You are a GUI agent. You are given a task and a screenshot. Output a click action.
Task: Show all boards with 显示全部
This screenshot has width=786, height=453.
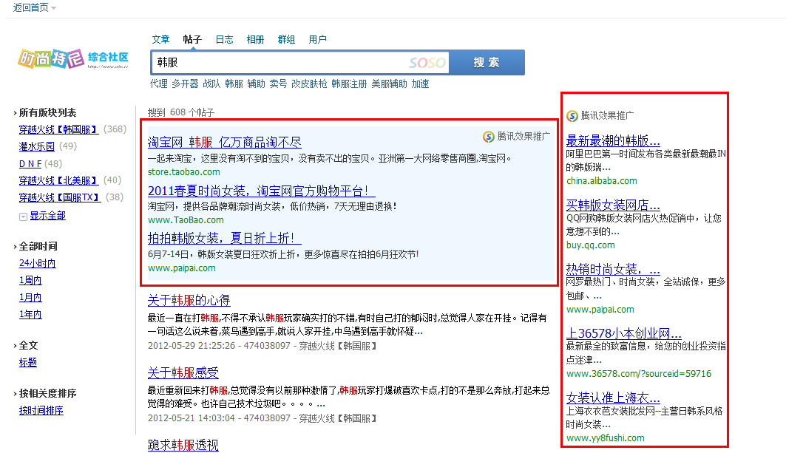[47, 216]
